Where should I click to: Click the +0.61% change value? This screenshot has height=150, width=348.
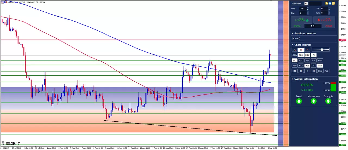coord(306,85)
